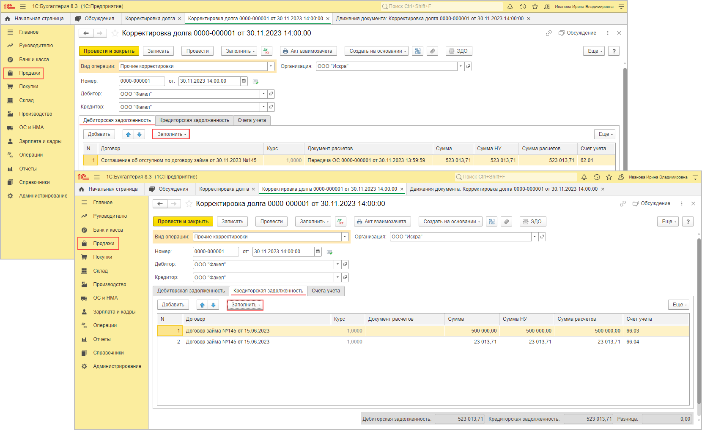The height and width of the screenshot is (430, 702).
Task: Click search field Поиск Ctrl+Shift+F in front window
Action: point(516,177)
